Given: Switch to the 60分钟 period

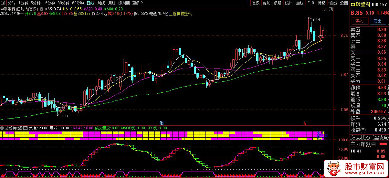Looking at the screenshot, I should pyautogui.click(x=78, y=3).
